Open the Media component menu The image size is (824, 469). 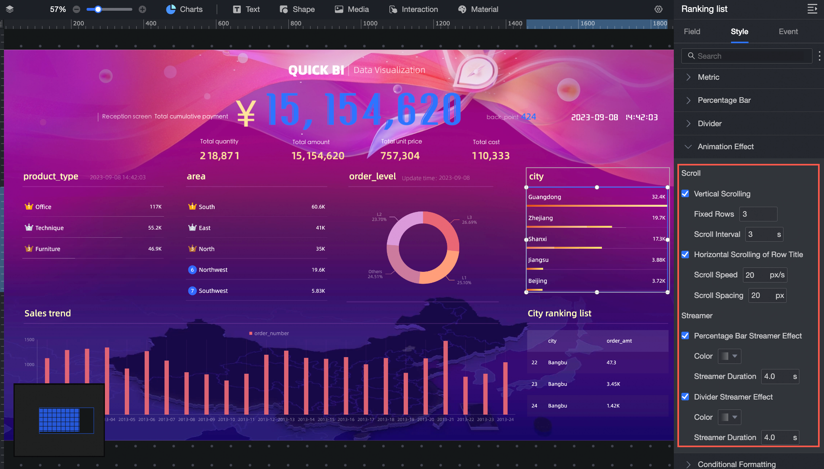352,9
